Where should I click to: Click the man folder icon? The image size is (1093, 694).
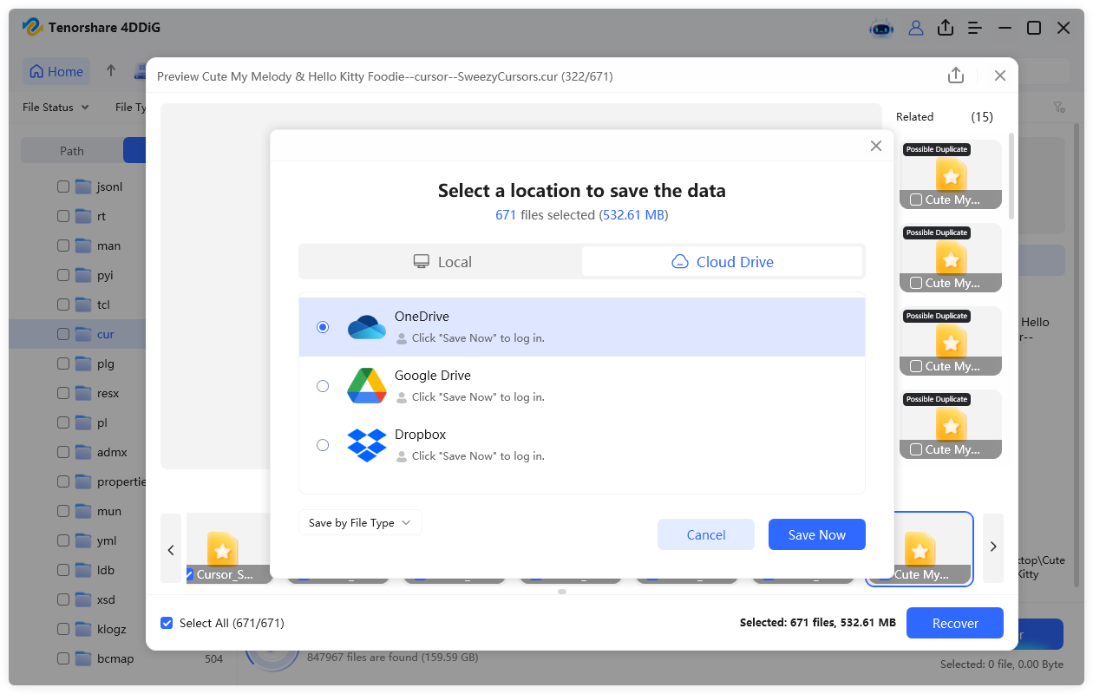click(x=83, y=246)
